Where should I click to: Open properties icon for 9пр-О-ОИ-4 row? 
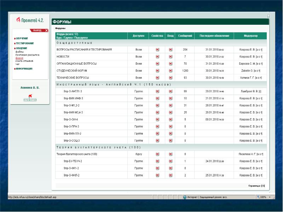[x=157, y=119]
